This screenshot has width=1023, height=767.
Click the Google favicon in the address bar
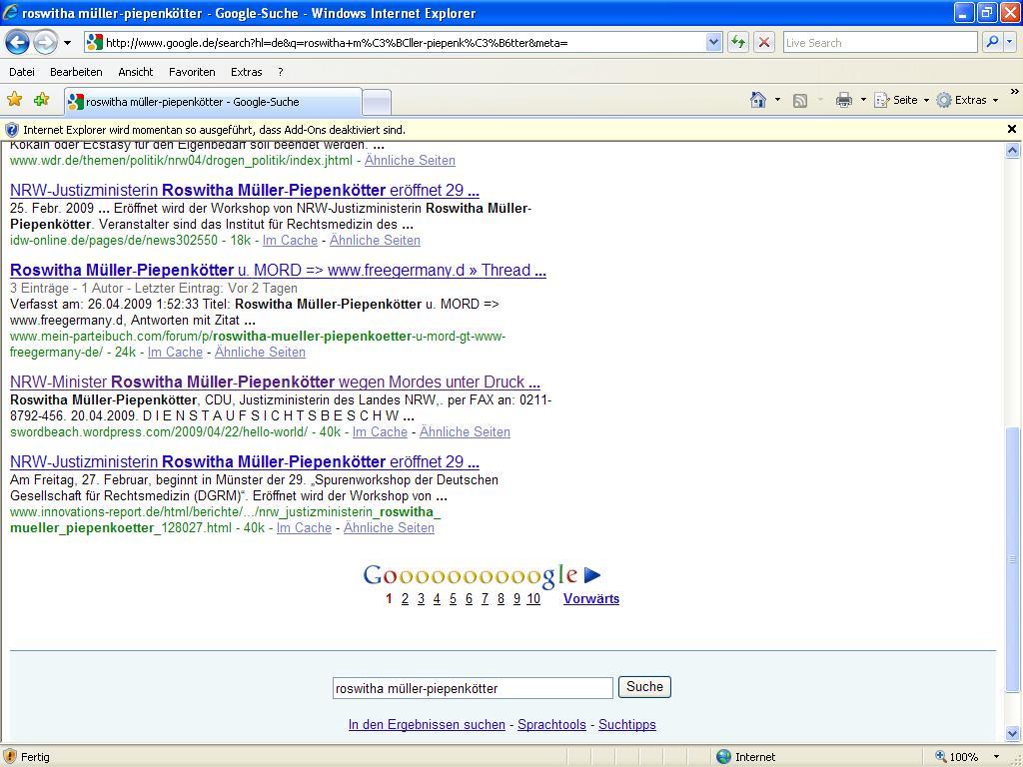click(x=95, y=43)
